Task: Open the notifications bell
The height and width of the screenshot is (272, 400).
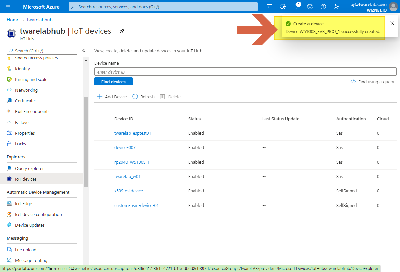Action: tap(296, 7)
